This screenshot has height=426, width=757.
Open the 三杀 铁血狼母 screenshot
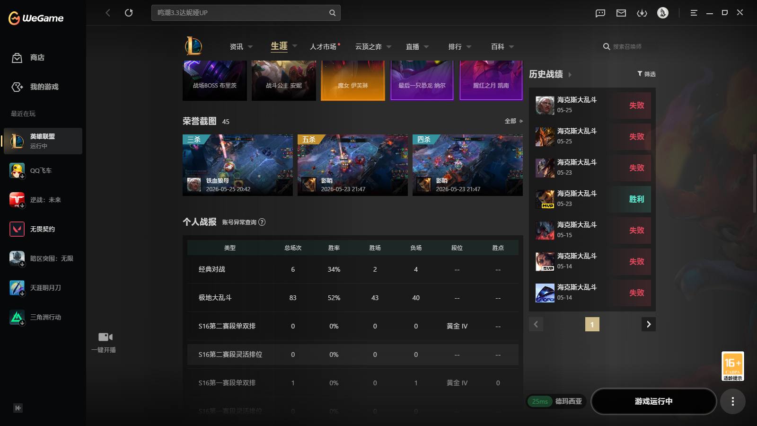tap(238, 165)
